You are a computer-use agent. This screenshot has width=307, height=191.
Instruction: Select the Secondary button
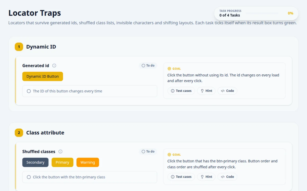[x=35, y=162]
